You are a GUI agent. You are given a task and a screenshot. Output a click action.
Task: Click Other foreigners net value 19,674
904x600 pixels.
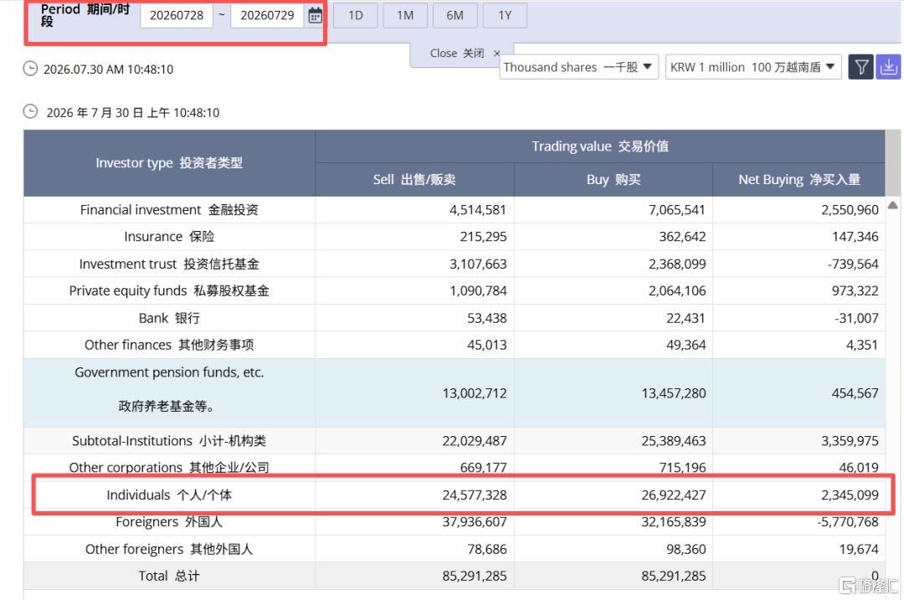(859, 549)
